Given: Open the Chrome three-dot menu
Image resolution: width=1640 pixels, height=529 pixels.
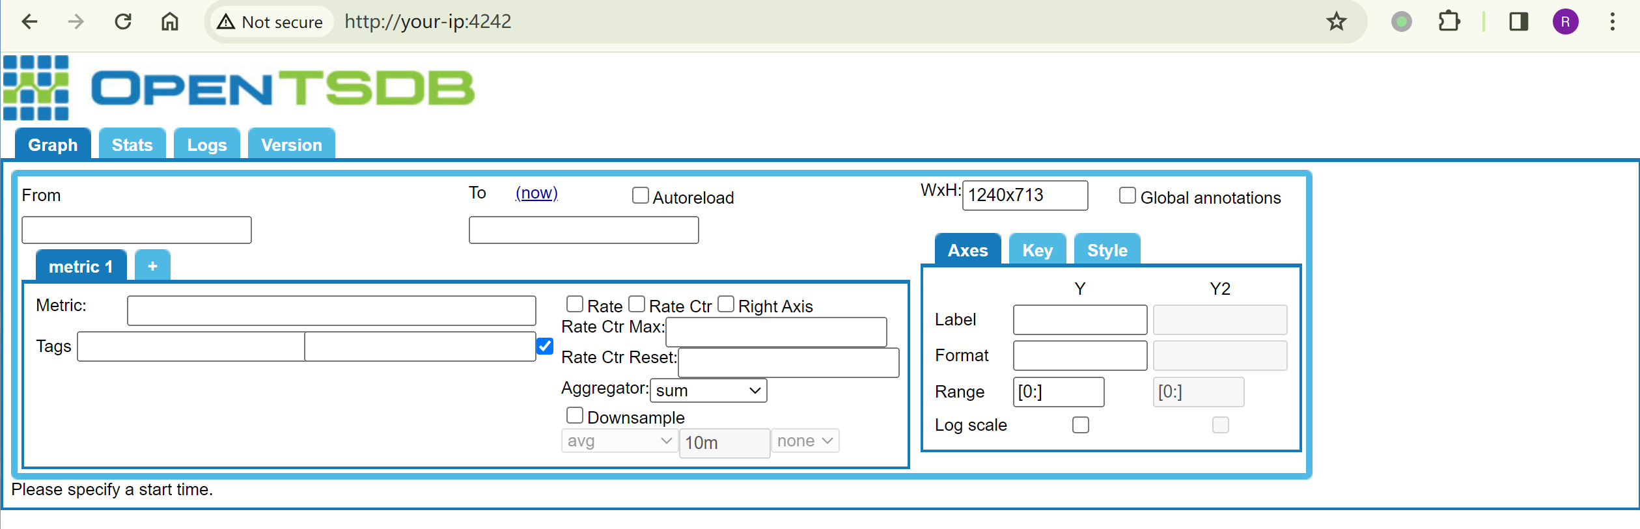Looking at the screenshot, I should coord(1612,21).
